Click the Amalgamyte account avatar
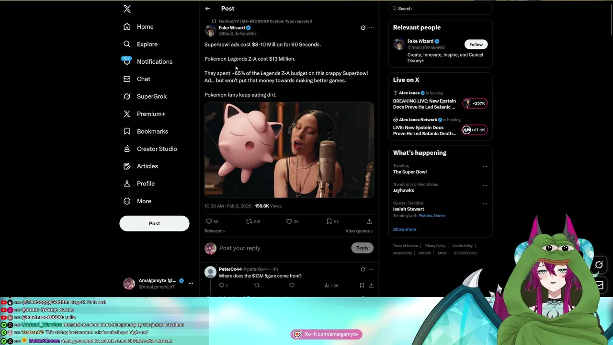Viewport: 613px width, 345px height. [x=129, y=284]
